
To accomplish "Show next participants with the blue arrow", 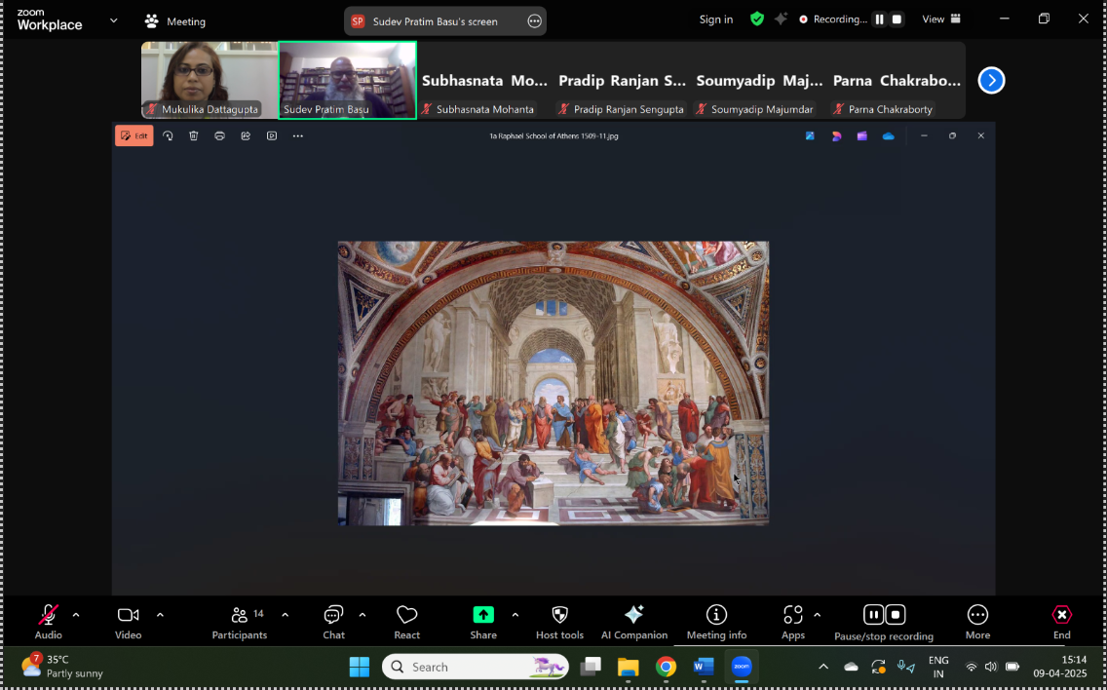I will click(x=991, y=80).
